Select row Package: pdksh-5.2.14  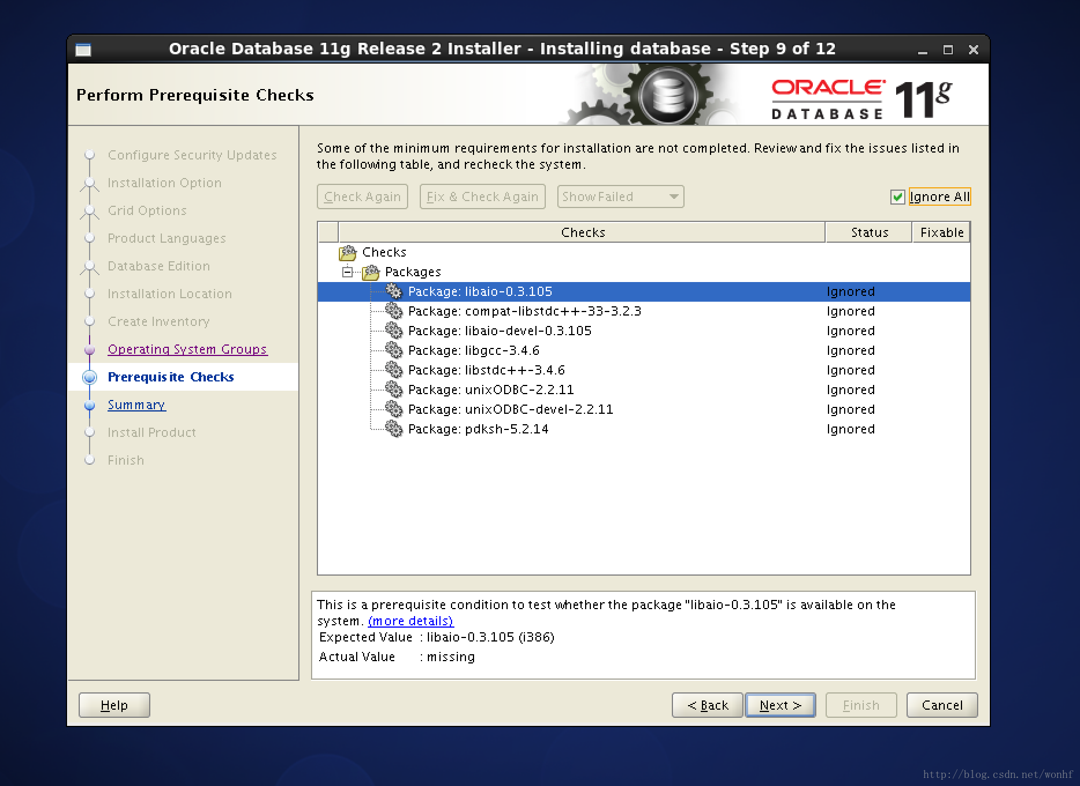(643, 429)
